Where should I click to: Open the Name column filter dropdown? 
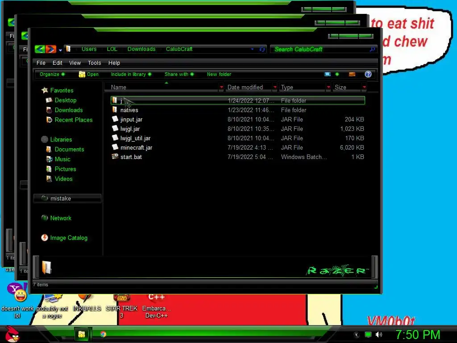tap(221, 87)
